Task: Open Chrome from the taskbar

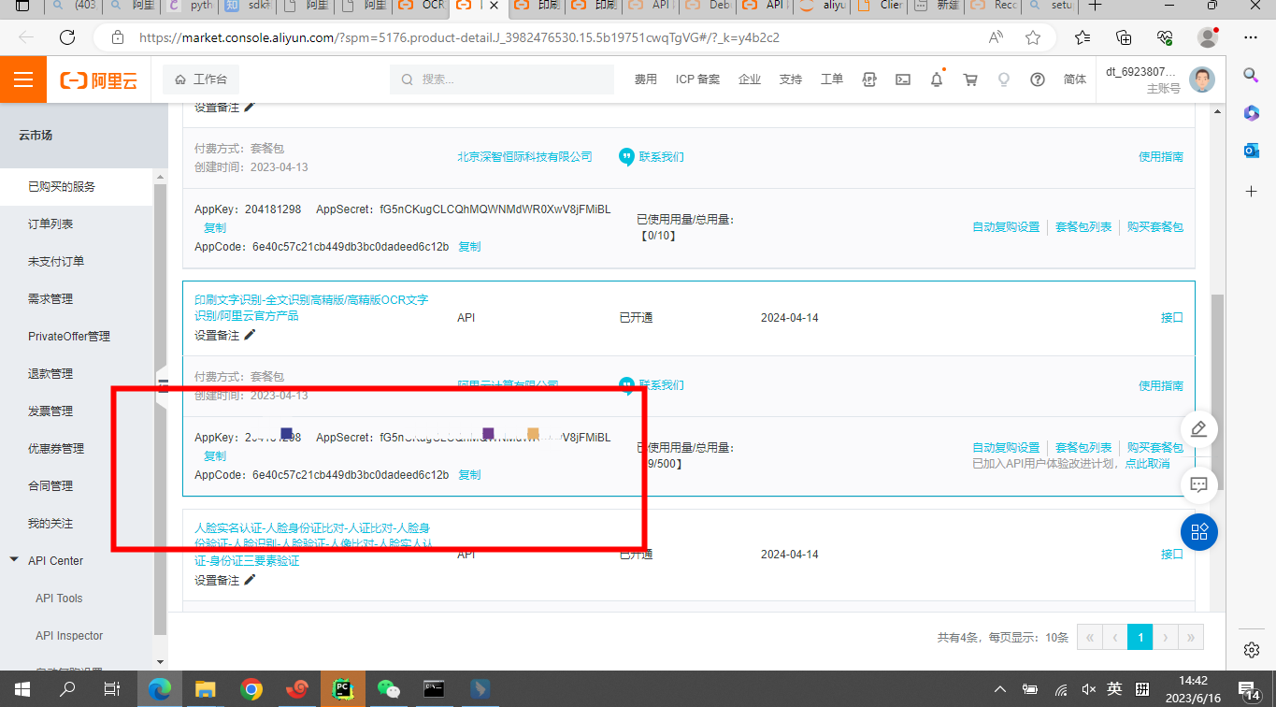Action: pos(251,690)
